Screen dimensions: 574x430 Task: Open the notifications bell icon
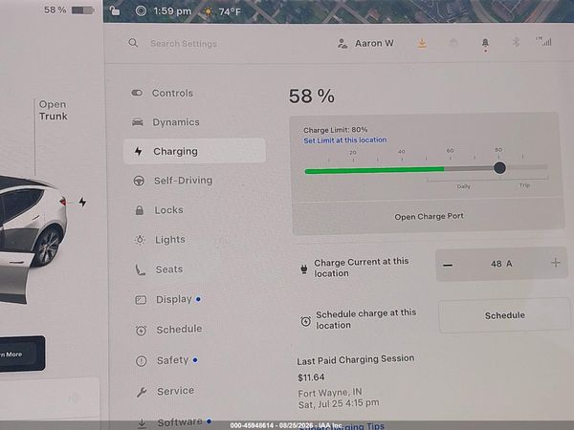coord(485,43)
